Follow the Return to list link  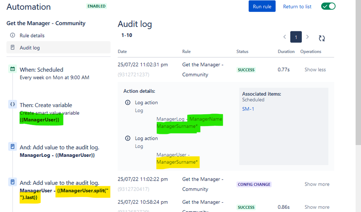(x=297, y=6)
